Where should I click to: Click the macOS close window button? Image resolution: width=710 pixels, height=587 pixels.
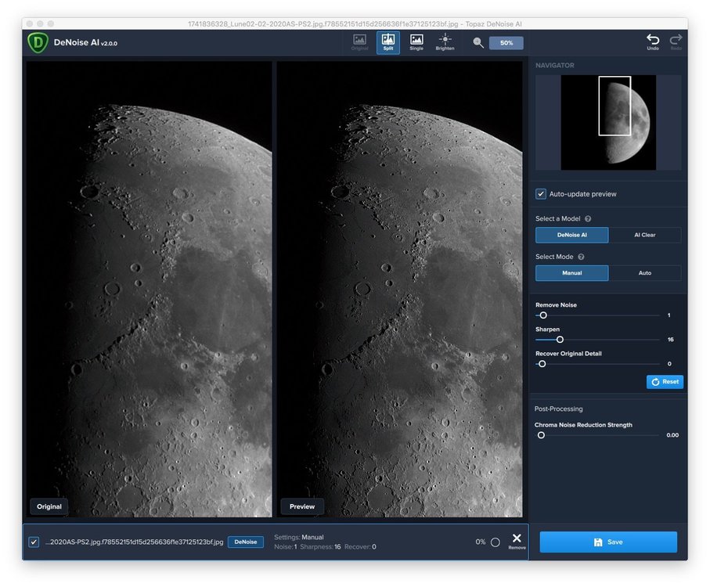click(x=30, y=23)
